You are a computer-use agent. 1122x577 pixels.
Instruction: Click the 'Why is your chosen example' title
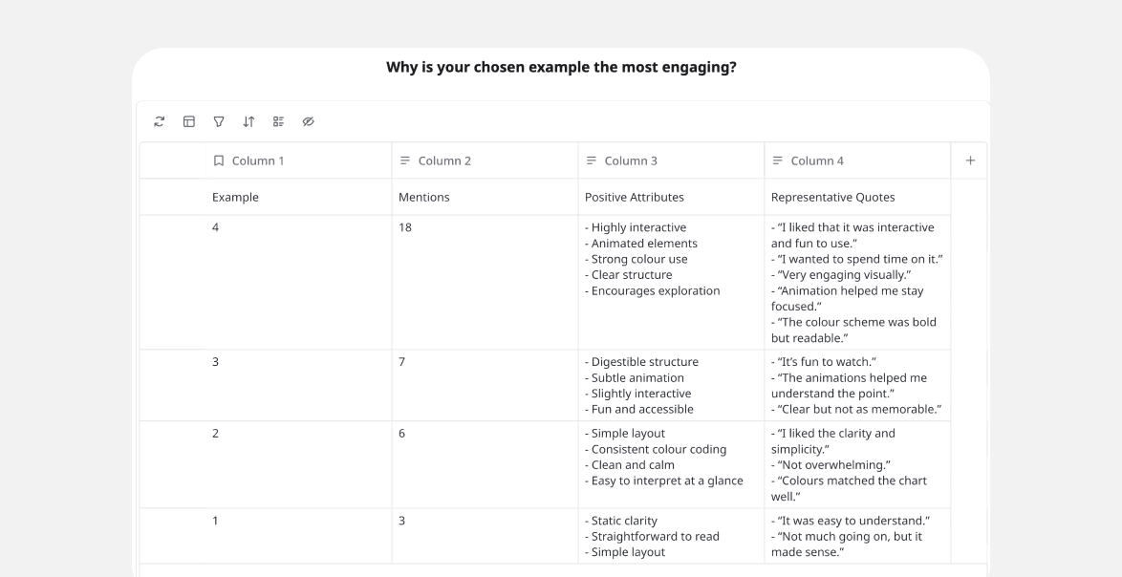[561, 68]
